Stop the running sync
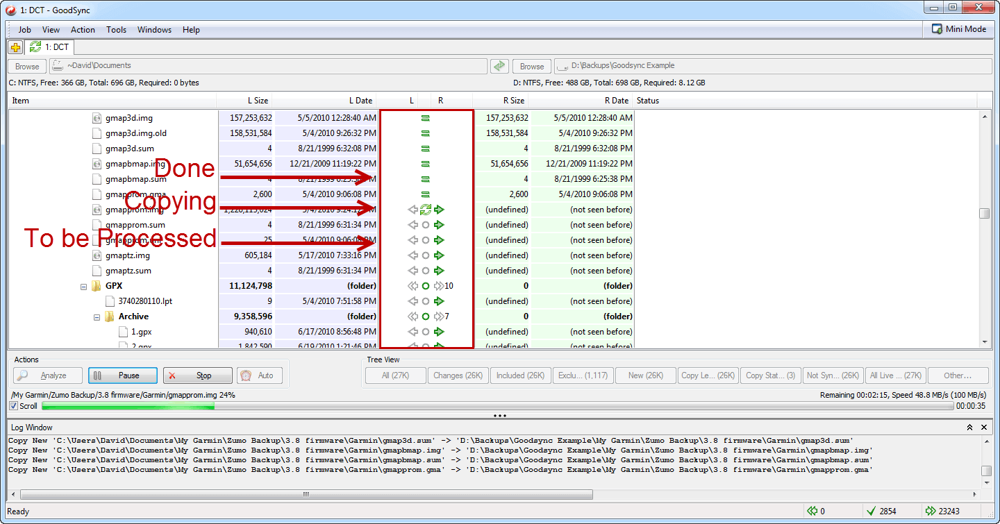This screenshot has height=524, width=1000. point(198,375)
